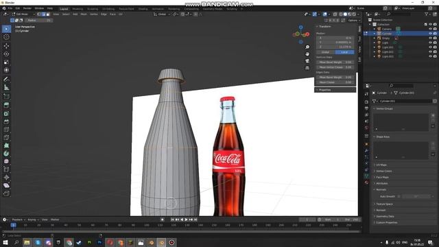The width and height of the screenshot is (439, 247).
Task: Select the Scale tool
Action: coord(6,62)
